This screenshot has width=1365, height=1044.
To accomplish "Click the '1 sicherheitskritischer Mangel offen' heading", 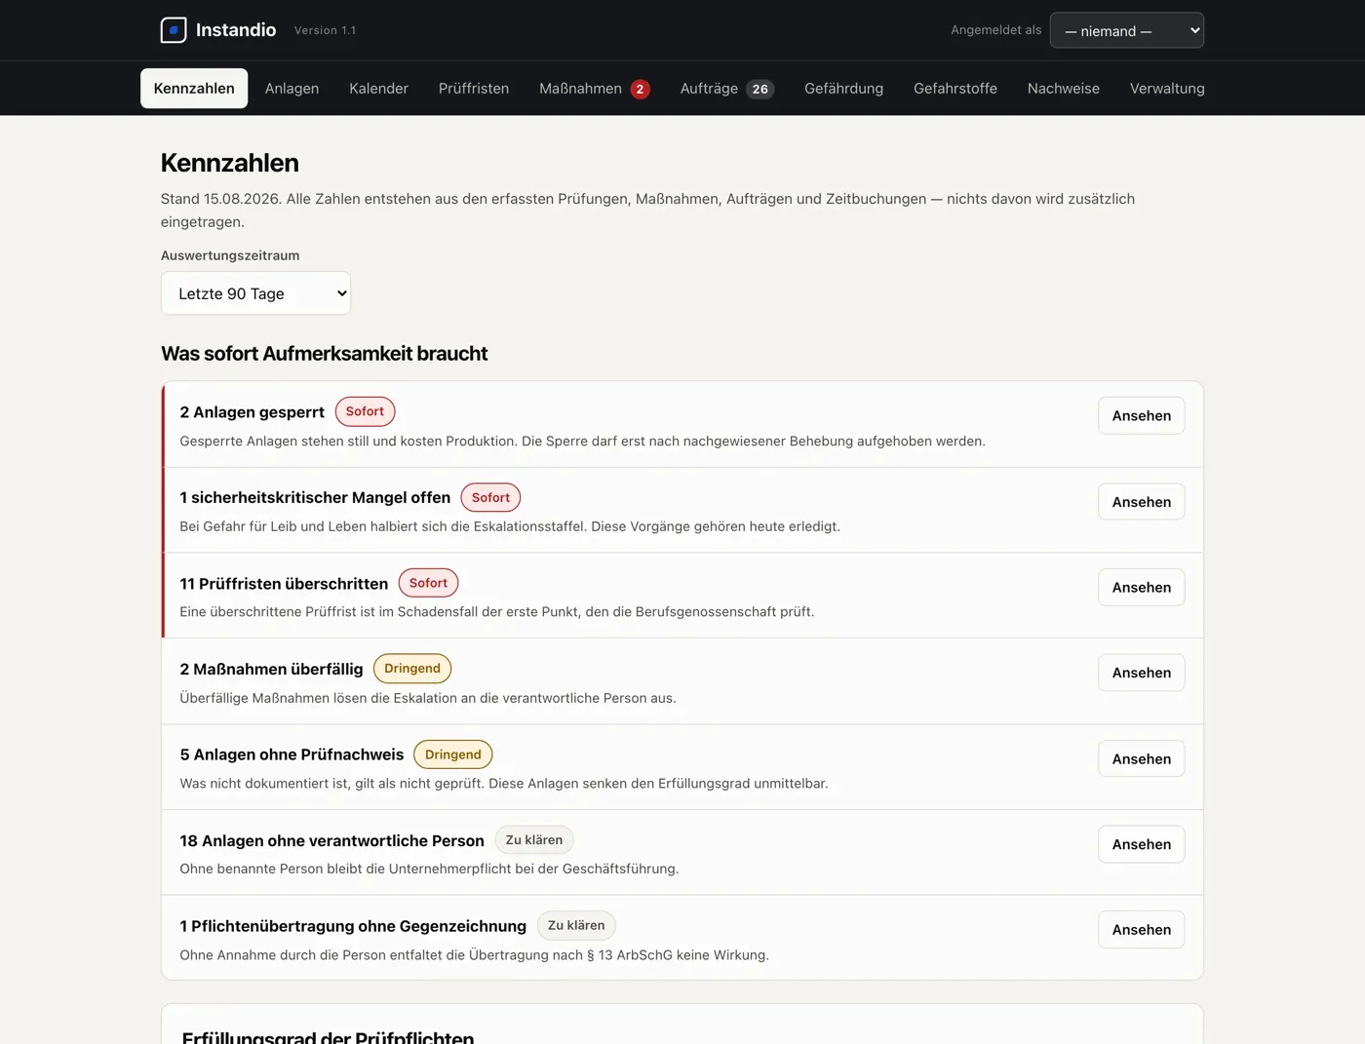I will click(x=315, y=498).
